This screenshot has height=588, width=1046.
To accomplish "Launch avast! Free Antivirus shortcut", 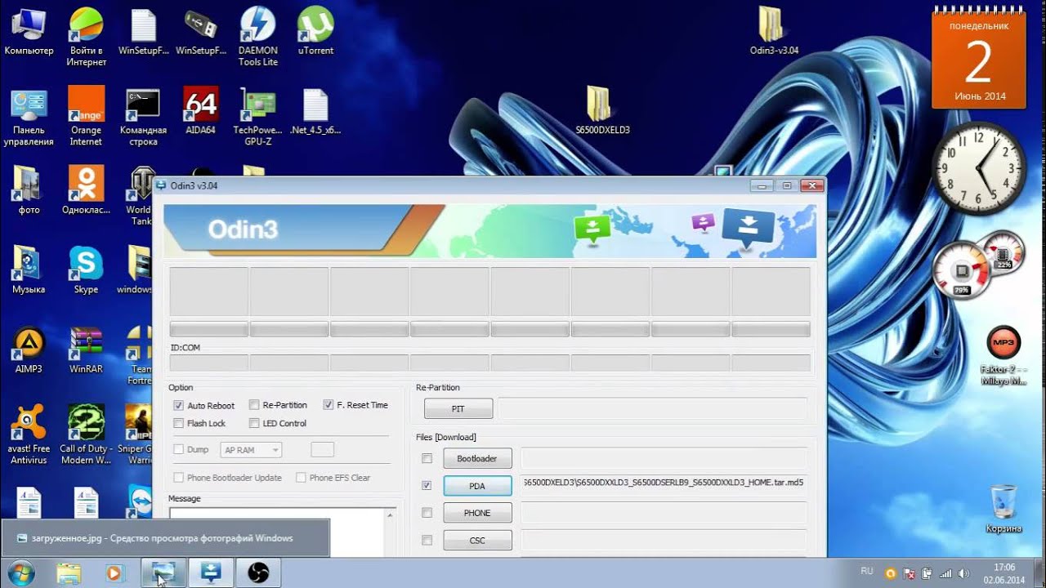I will [x=29, y=434].
